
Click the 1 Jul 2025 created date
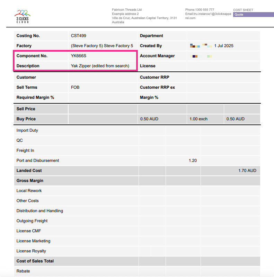pos(224,46)
